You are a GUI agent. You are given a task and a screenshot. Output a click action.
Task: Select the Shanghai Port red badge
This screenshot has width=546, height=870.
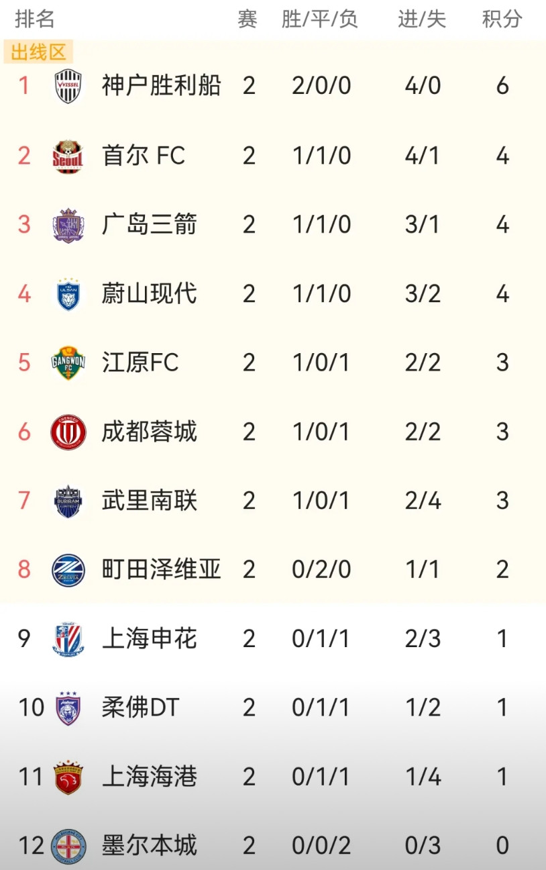(x=68, y=777)
